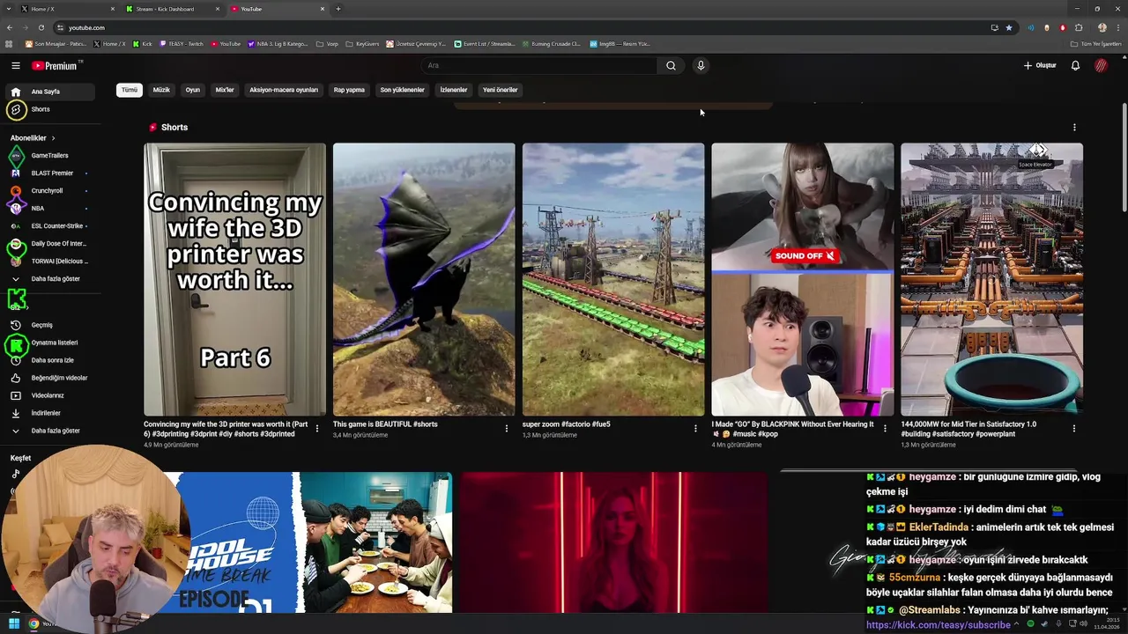
Task: Switch to the Stream - Kick Dashboard tab
Action: [x=174, y=9]
